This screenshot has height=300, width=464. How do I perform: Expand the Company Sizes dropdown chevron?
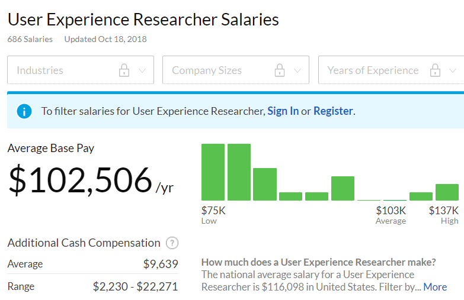pos(297,70)
